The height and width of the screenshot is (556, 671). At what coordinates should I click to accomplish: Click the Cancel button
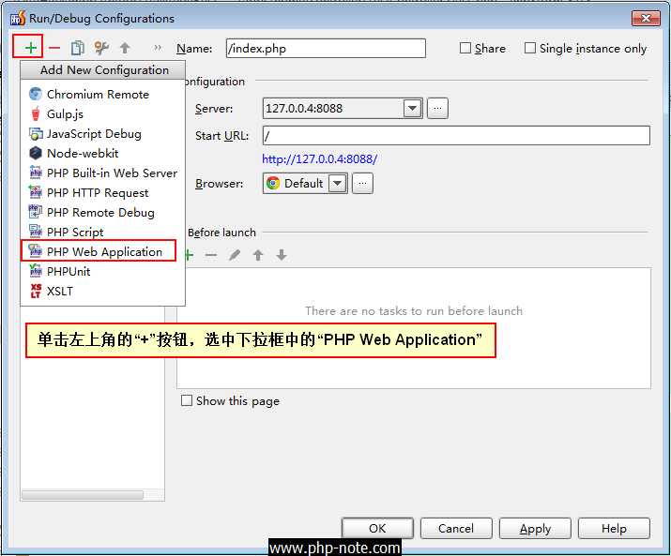(x=456, y=528)
